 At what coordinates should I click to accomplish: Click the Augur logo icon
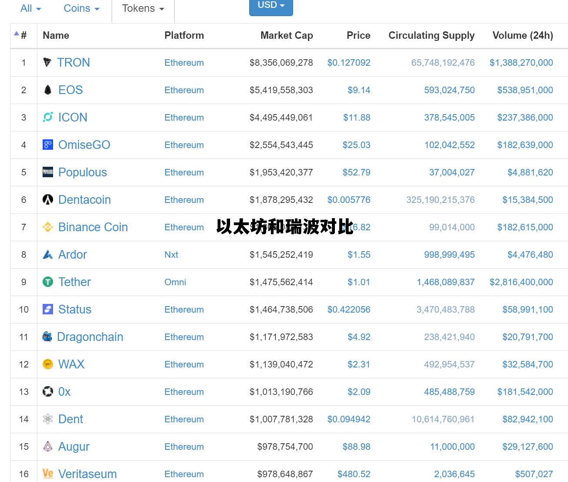pyautogui.click(x=48, y=446)
